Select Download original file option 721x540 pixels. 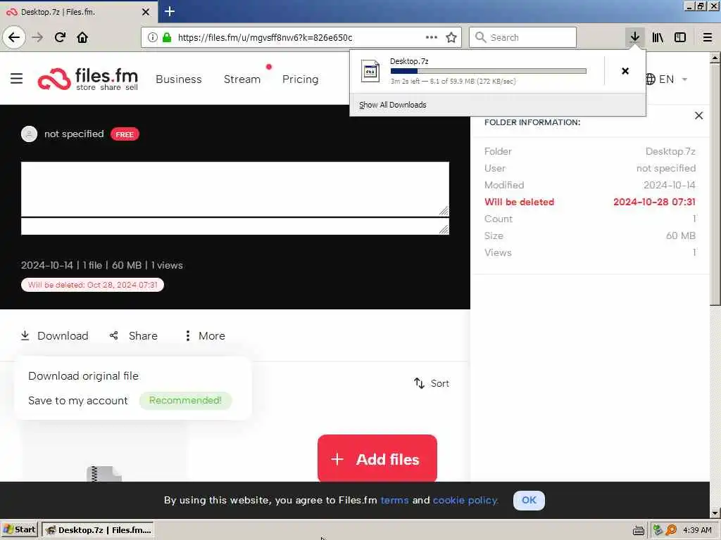tap(83, 375)
